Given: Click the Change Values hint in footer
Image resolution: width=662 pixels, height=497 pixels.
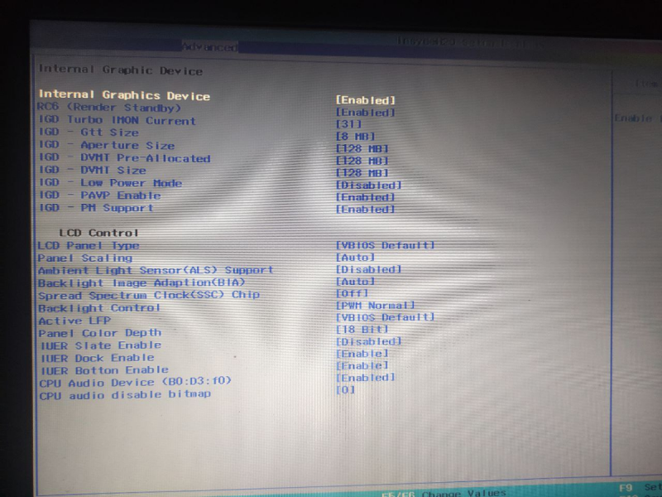Looking at the screenshot, I should tap(463, 493).
